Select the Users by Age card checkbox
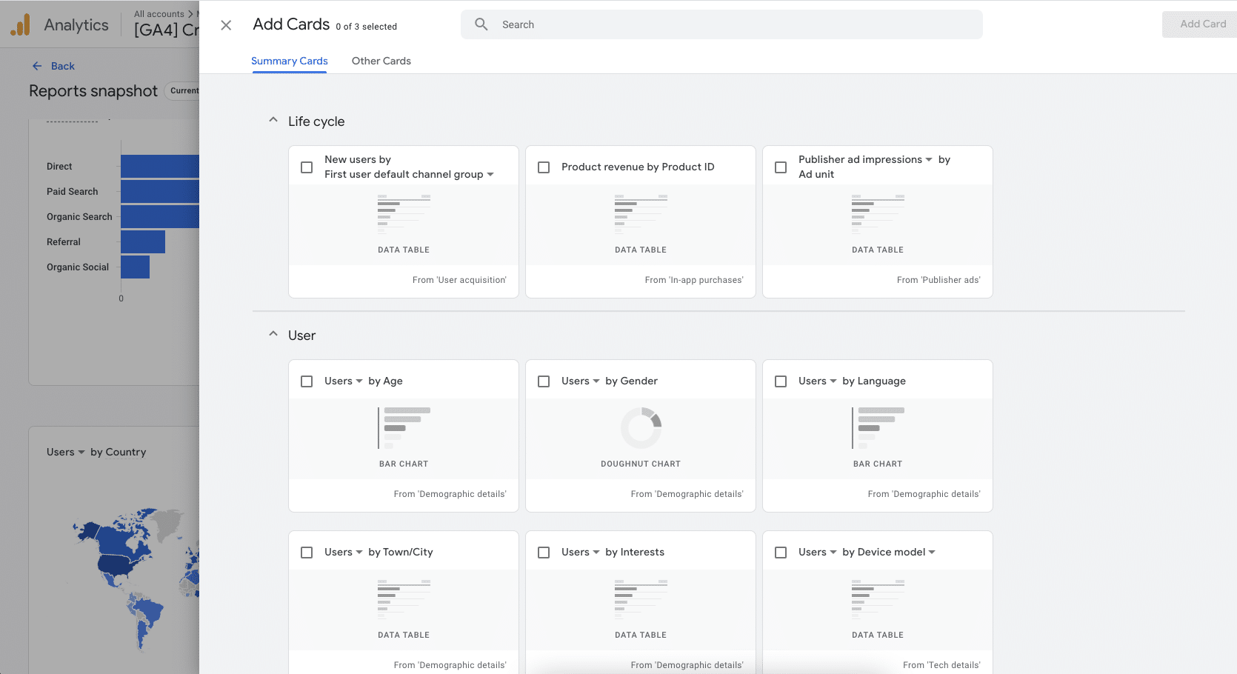Image resolution: width=1237 pixels, height=674 pixels. 307,381
